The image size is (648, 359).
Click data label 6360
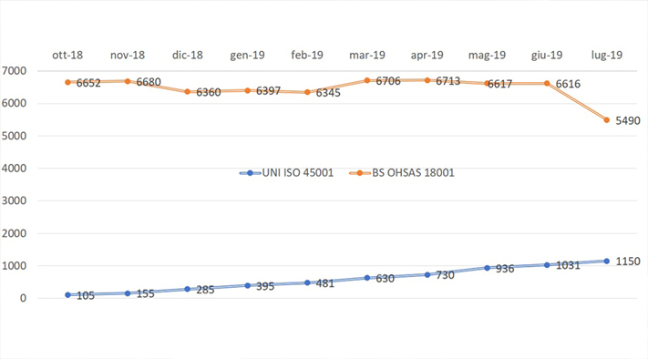[x=209, y=93]
